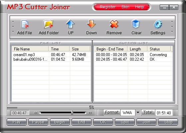Image resolution: width=186 pixels, height=133 pixels.
Task: Click the Status column header
Action: click(159, 49)
